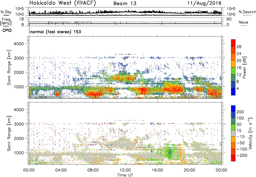The image size is (256, 177).
Task: Click the "Beam 13" label
Action: pyautogui.click(x=125, y=4)
